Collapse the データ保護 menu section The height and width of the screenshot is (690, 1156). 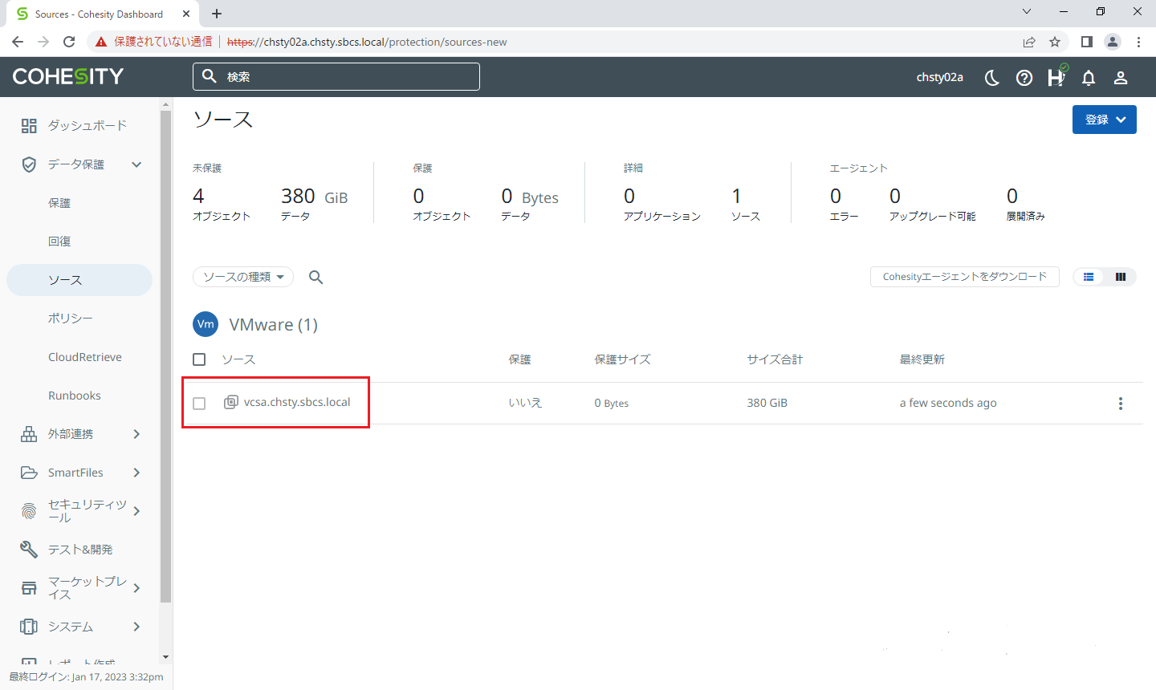[136, 164]
